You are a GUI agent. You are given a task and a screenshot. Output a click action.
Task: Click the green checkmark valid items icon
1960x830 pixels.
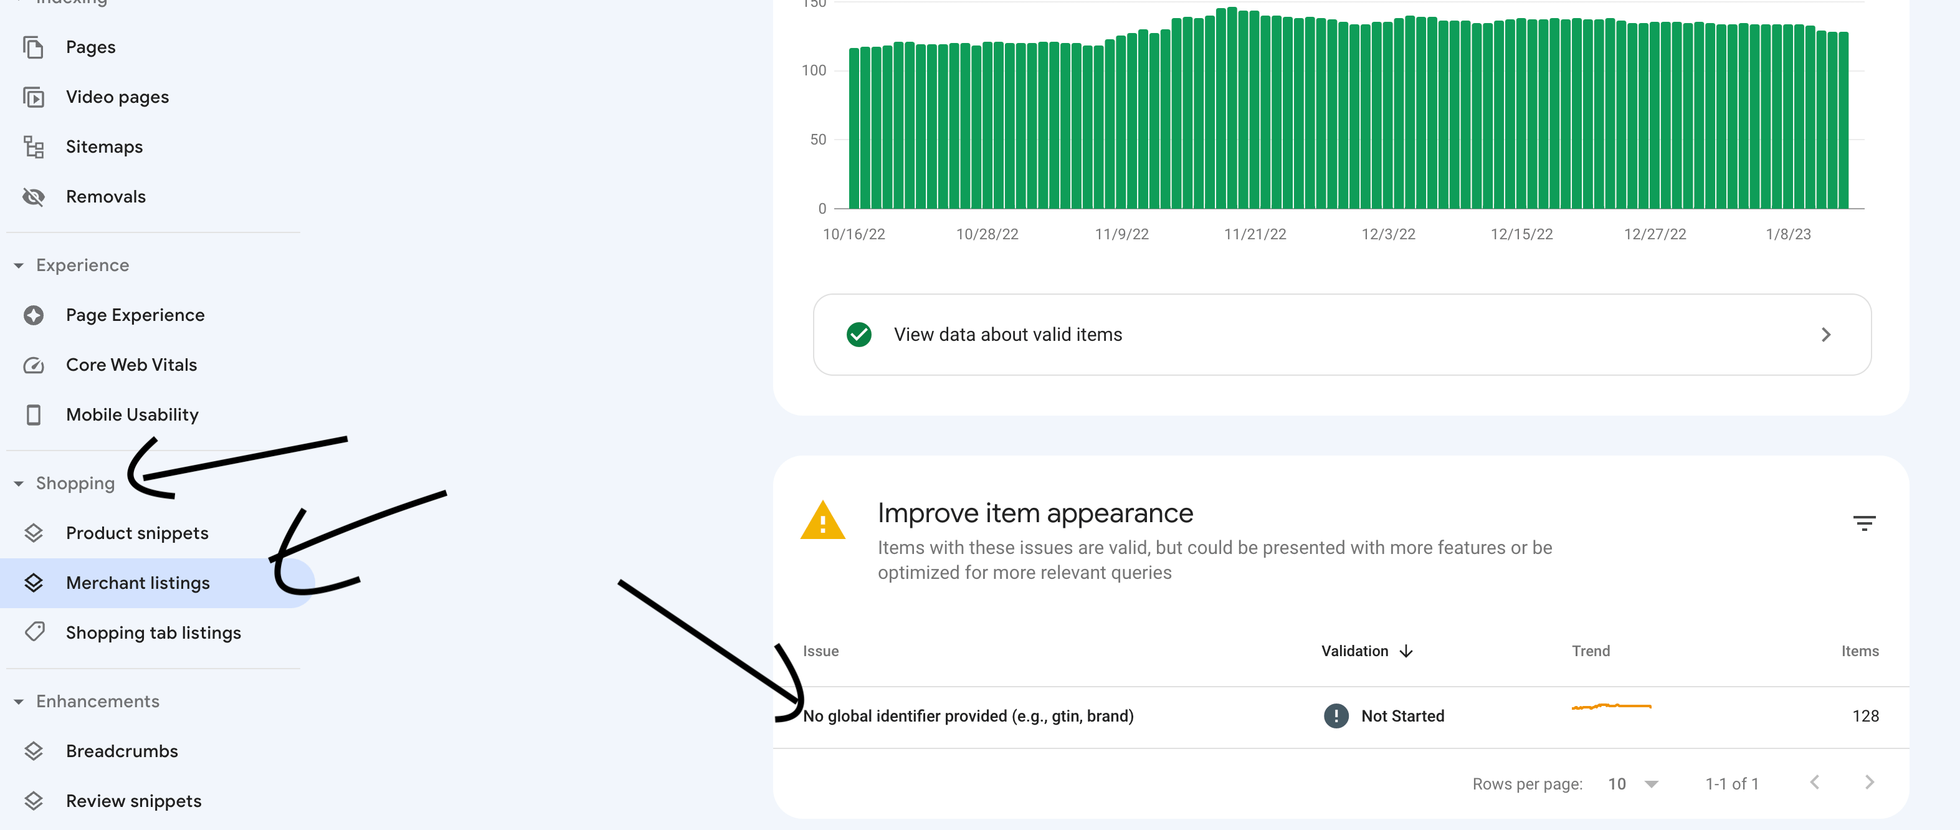click(859, 335)
